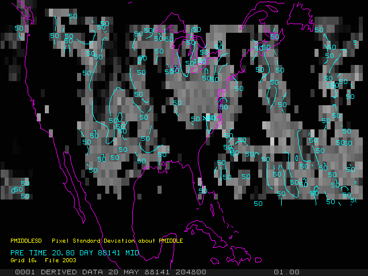The height and width of the screenshot is (276, 368).
Task: Click the lowest isolated '50' contour label
Action: pos(258,203)
